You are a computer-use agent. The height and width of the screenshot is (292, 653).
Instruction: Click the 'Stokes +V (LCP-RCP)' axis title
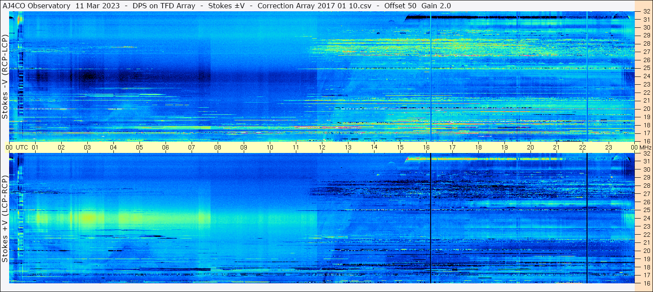coord(5,219)
